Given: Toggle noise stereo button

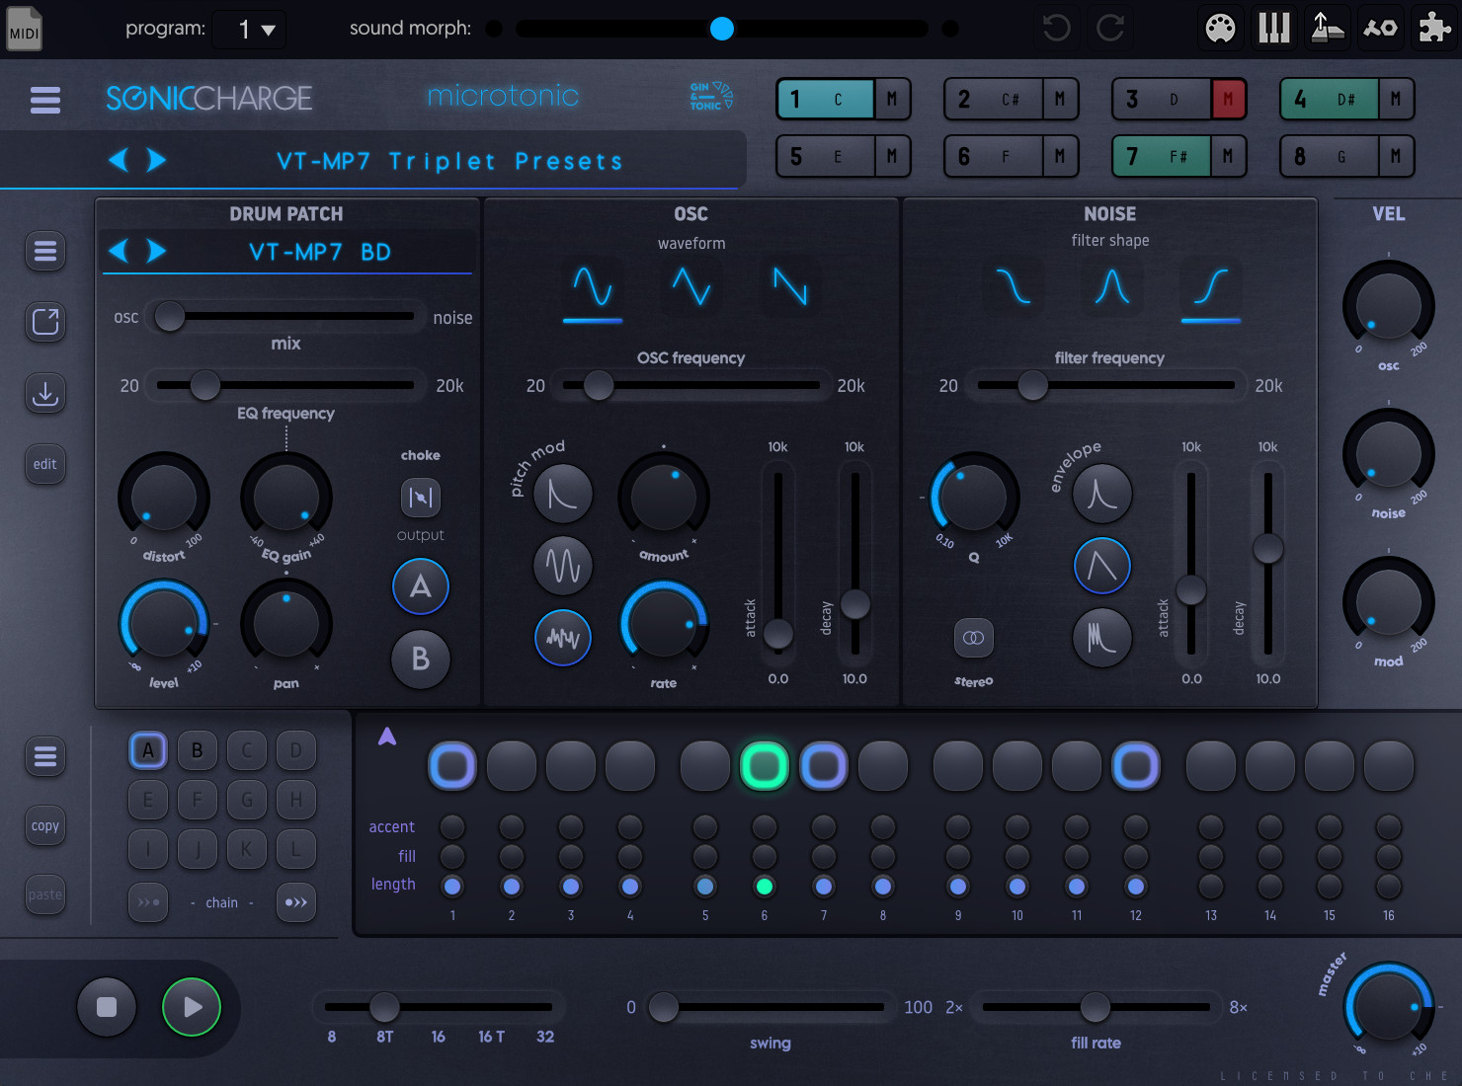Looking at the screenshot, I should pos(973,638).
